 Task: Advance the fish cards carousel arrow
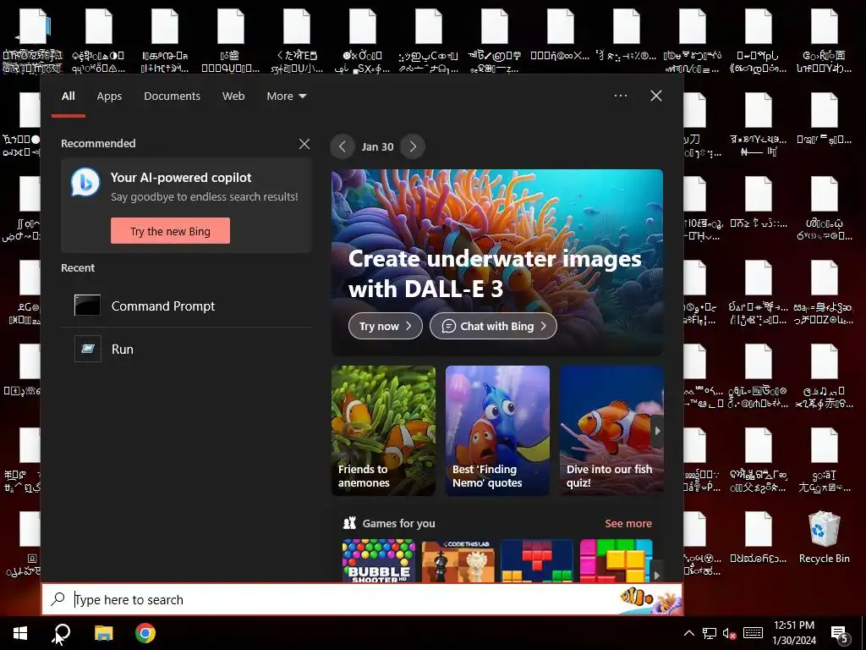657,431
